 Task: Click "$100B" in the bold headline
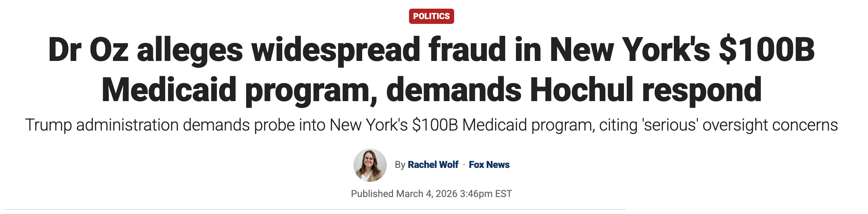(x=767, y=50)
